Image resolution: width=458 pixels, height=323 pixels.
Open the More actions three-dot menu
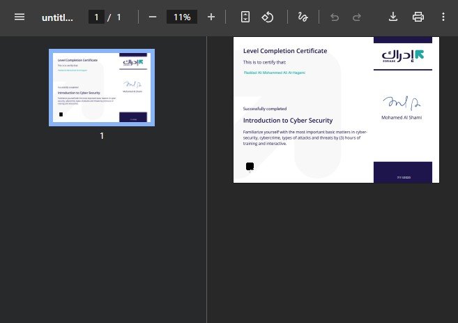point(443,17)
